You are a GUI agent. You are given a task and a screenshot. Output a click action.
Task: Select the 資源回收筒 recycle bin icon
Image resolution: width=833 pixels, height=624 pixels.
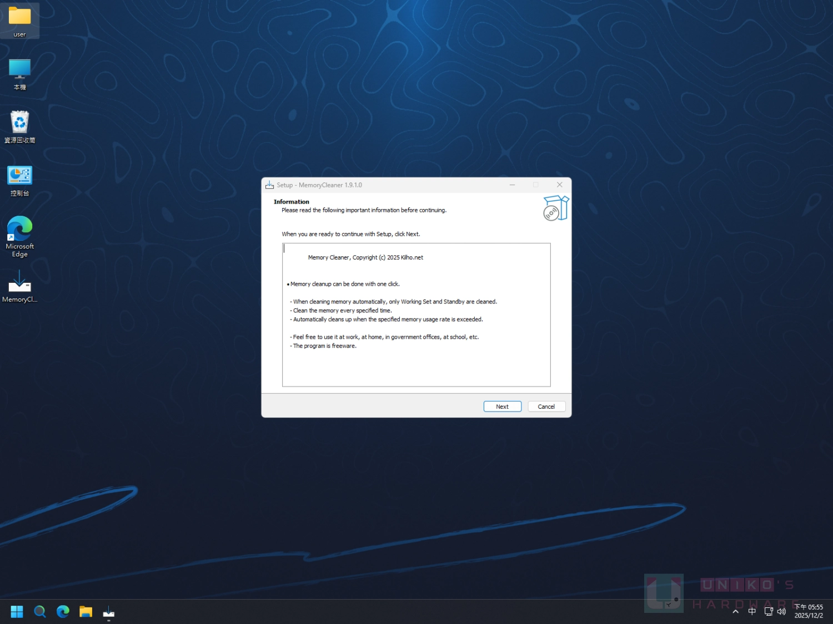(x=19, y=127)
